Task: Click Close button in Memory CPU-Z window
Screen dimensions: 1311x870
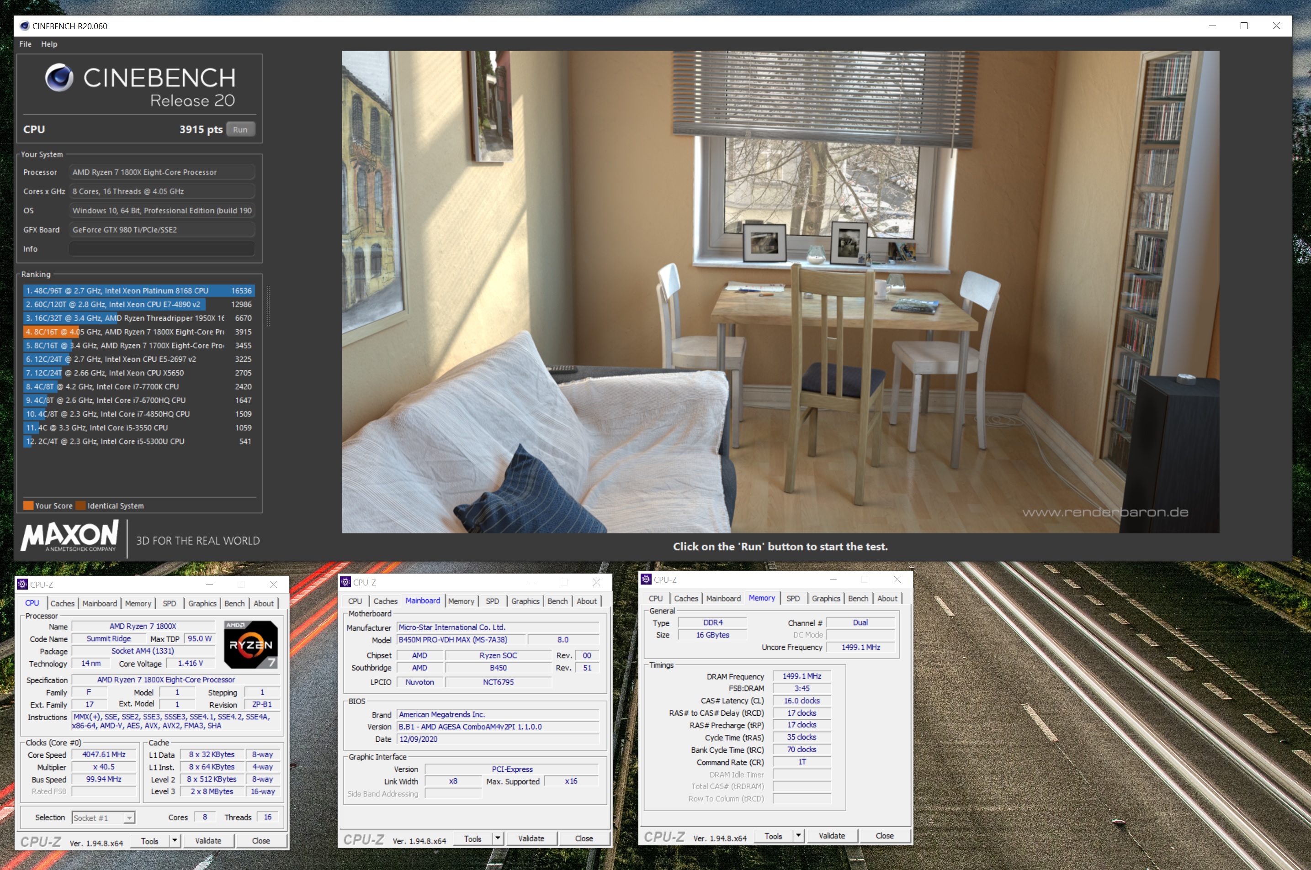Action: point(885,836)
